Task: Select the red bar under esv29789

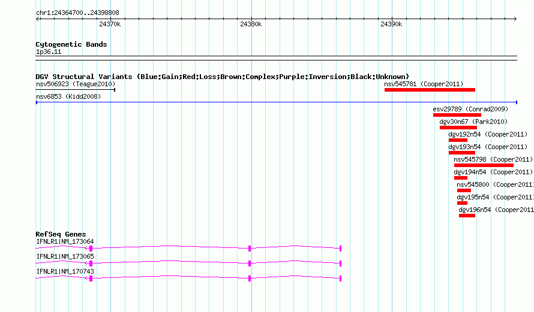Action: pyautogui.click(x=457, y=115)
